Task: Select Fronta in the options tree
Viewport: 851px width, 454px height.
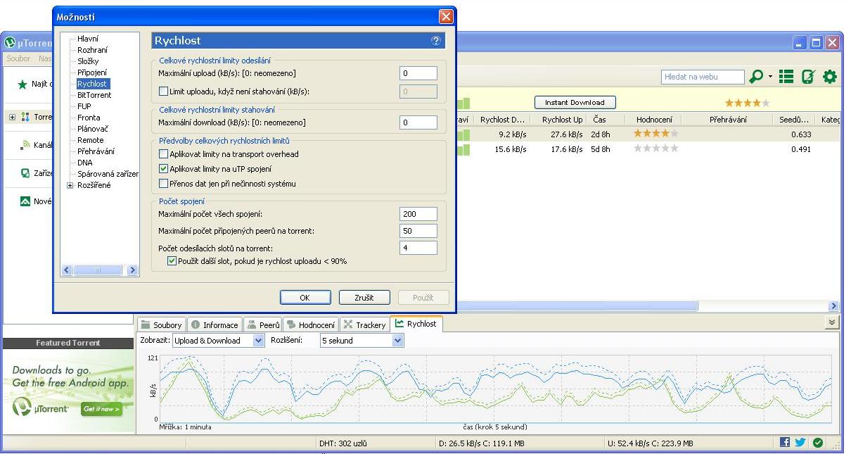Action: click(89, 118)
